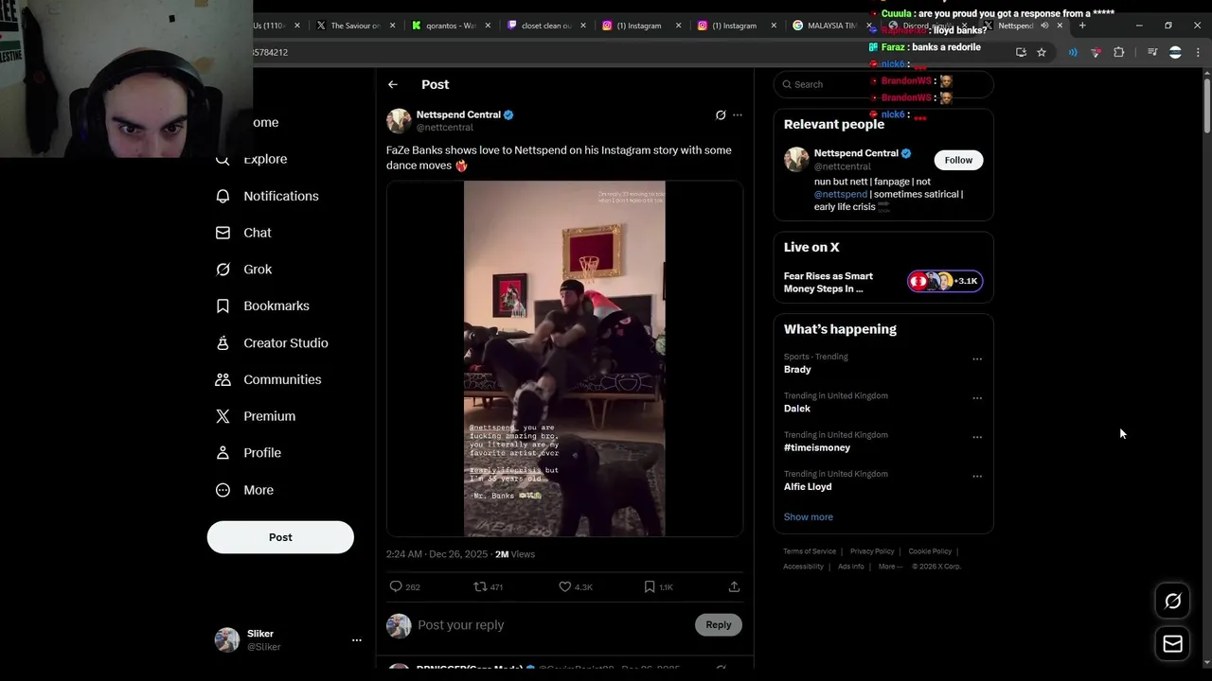Click the Search box on X
Image resolution: width=1212 pixels, height=681 pixels.
point(883,84)
